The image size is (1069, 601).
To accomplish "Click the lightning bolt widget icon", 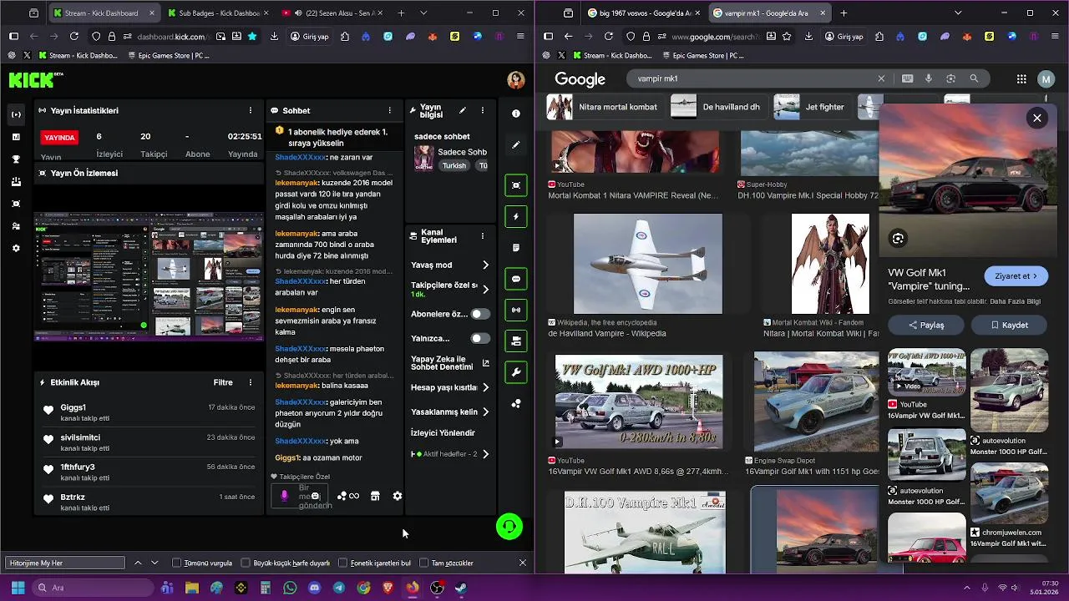I will pyautogui.click(x=516, y=217).
